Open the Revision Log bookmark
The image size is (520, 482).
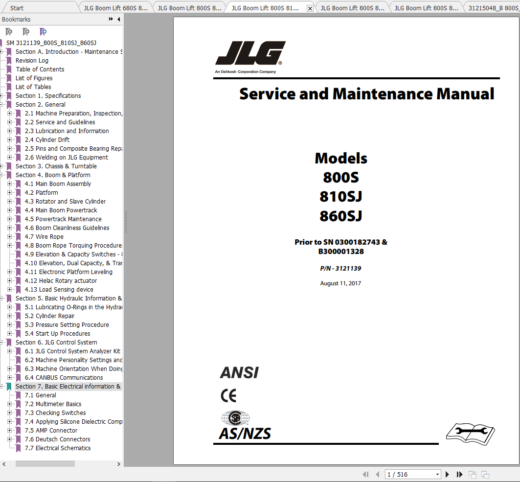coord(32,60)
